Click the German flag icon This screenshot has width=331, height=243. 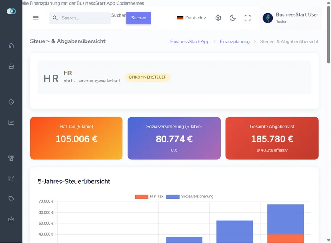pos(180,18)
